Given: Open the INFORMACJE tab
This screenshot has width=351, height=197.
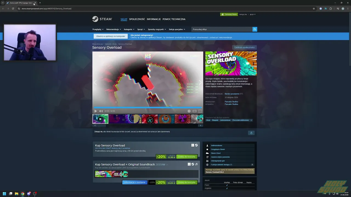Looking at the screenshot, I should click(x=154, y=19).
